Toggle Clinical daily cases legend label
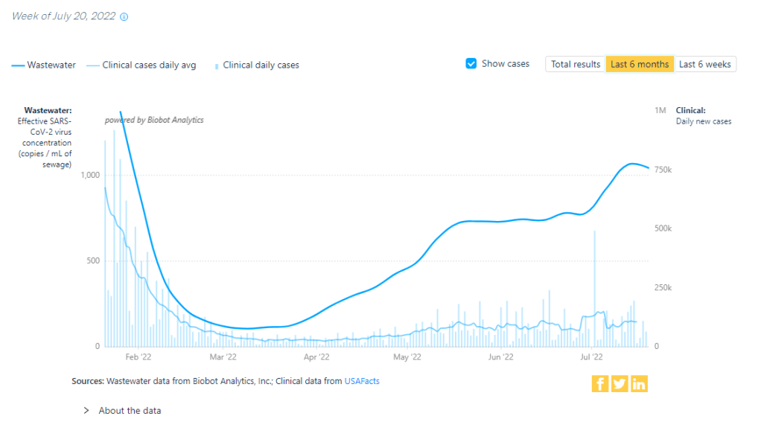The image size is (761, 442). [261, 65]
